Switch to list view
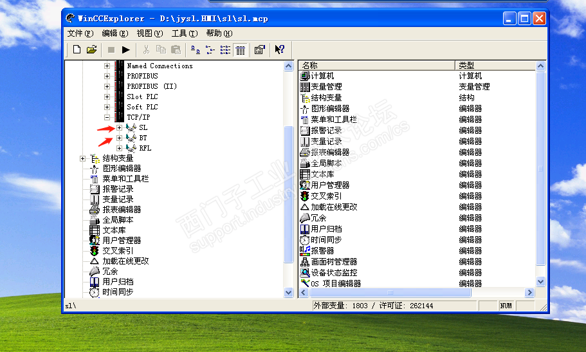Image resolution: width=586 pixels, height=352 pixels. point(225,50)
